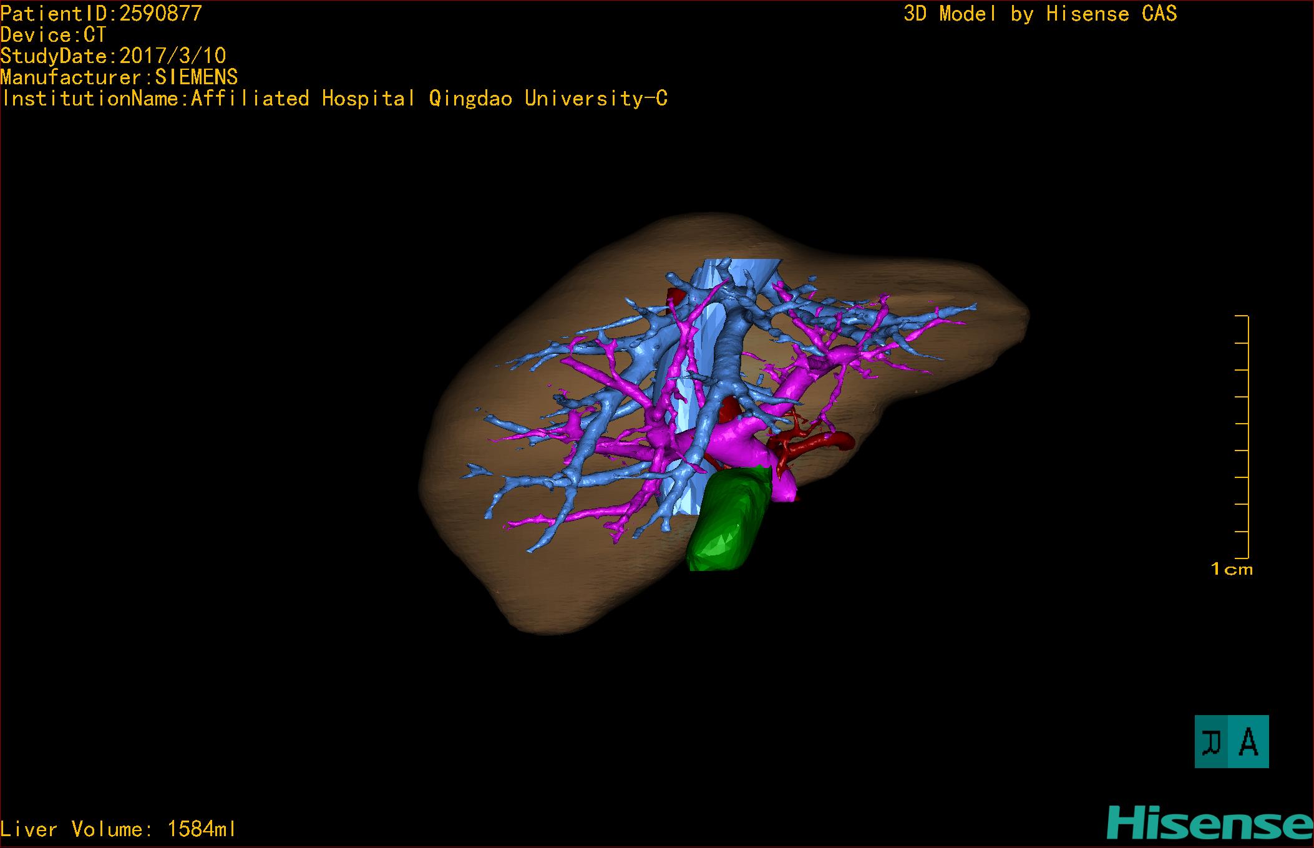This screenshot has width=1314, height=848.
Task: Click the StudyDate:2017/3/10 label
Action: point(113,56)
